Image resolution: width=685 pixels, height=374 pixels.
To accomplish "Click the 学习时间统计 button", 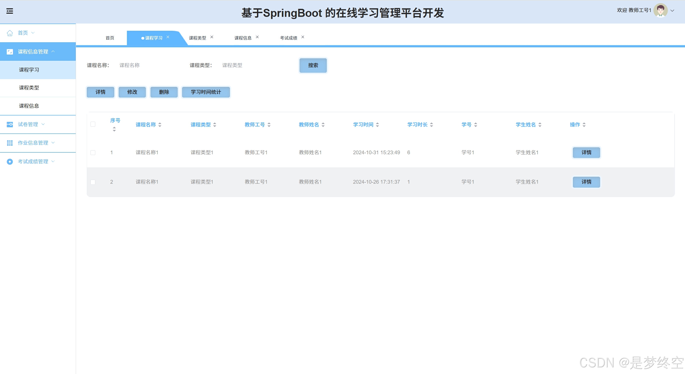I will 206,92.
